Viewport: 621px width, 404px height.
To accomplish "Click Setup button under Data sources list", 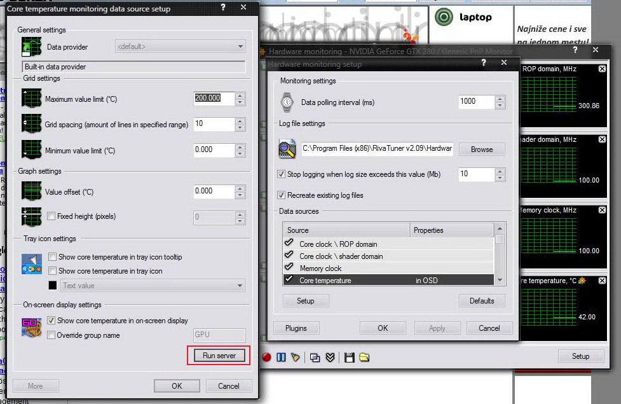I will coord(305,300).
